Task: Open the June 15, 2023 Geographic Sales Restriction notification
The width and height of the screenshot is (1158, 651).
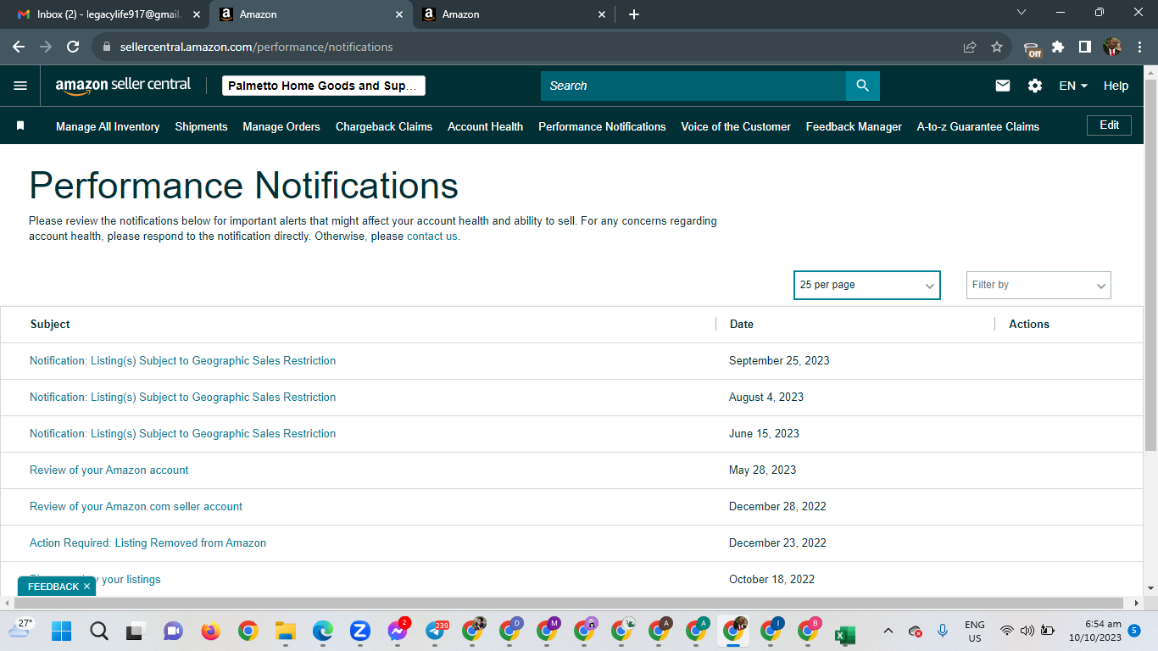Action: 182,433
